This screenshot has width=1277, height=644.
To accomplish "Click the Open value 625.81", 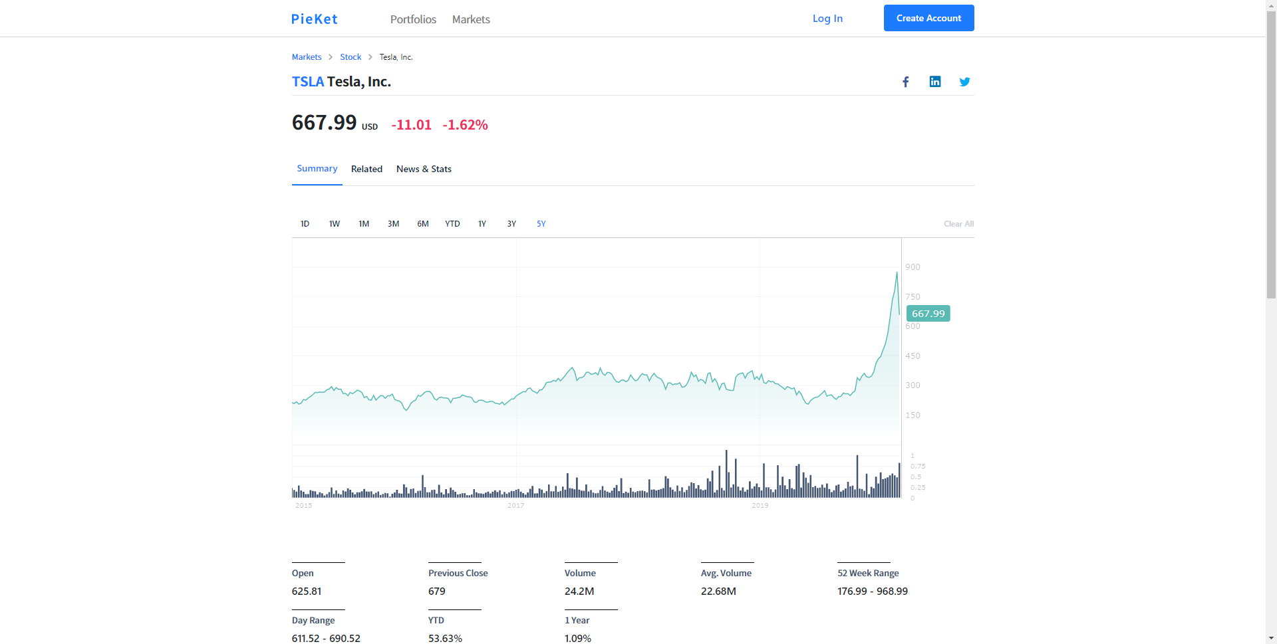I will click(307, 591).
